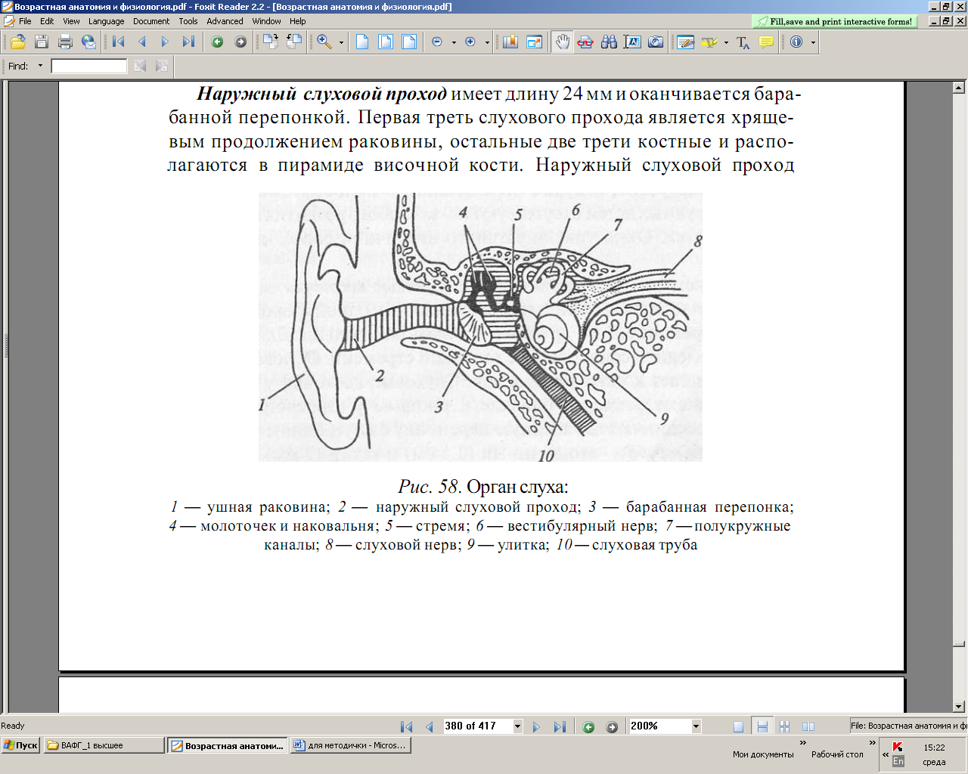Go to previous page using top toolbar

tap(141, 42)
